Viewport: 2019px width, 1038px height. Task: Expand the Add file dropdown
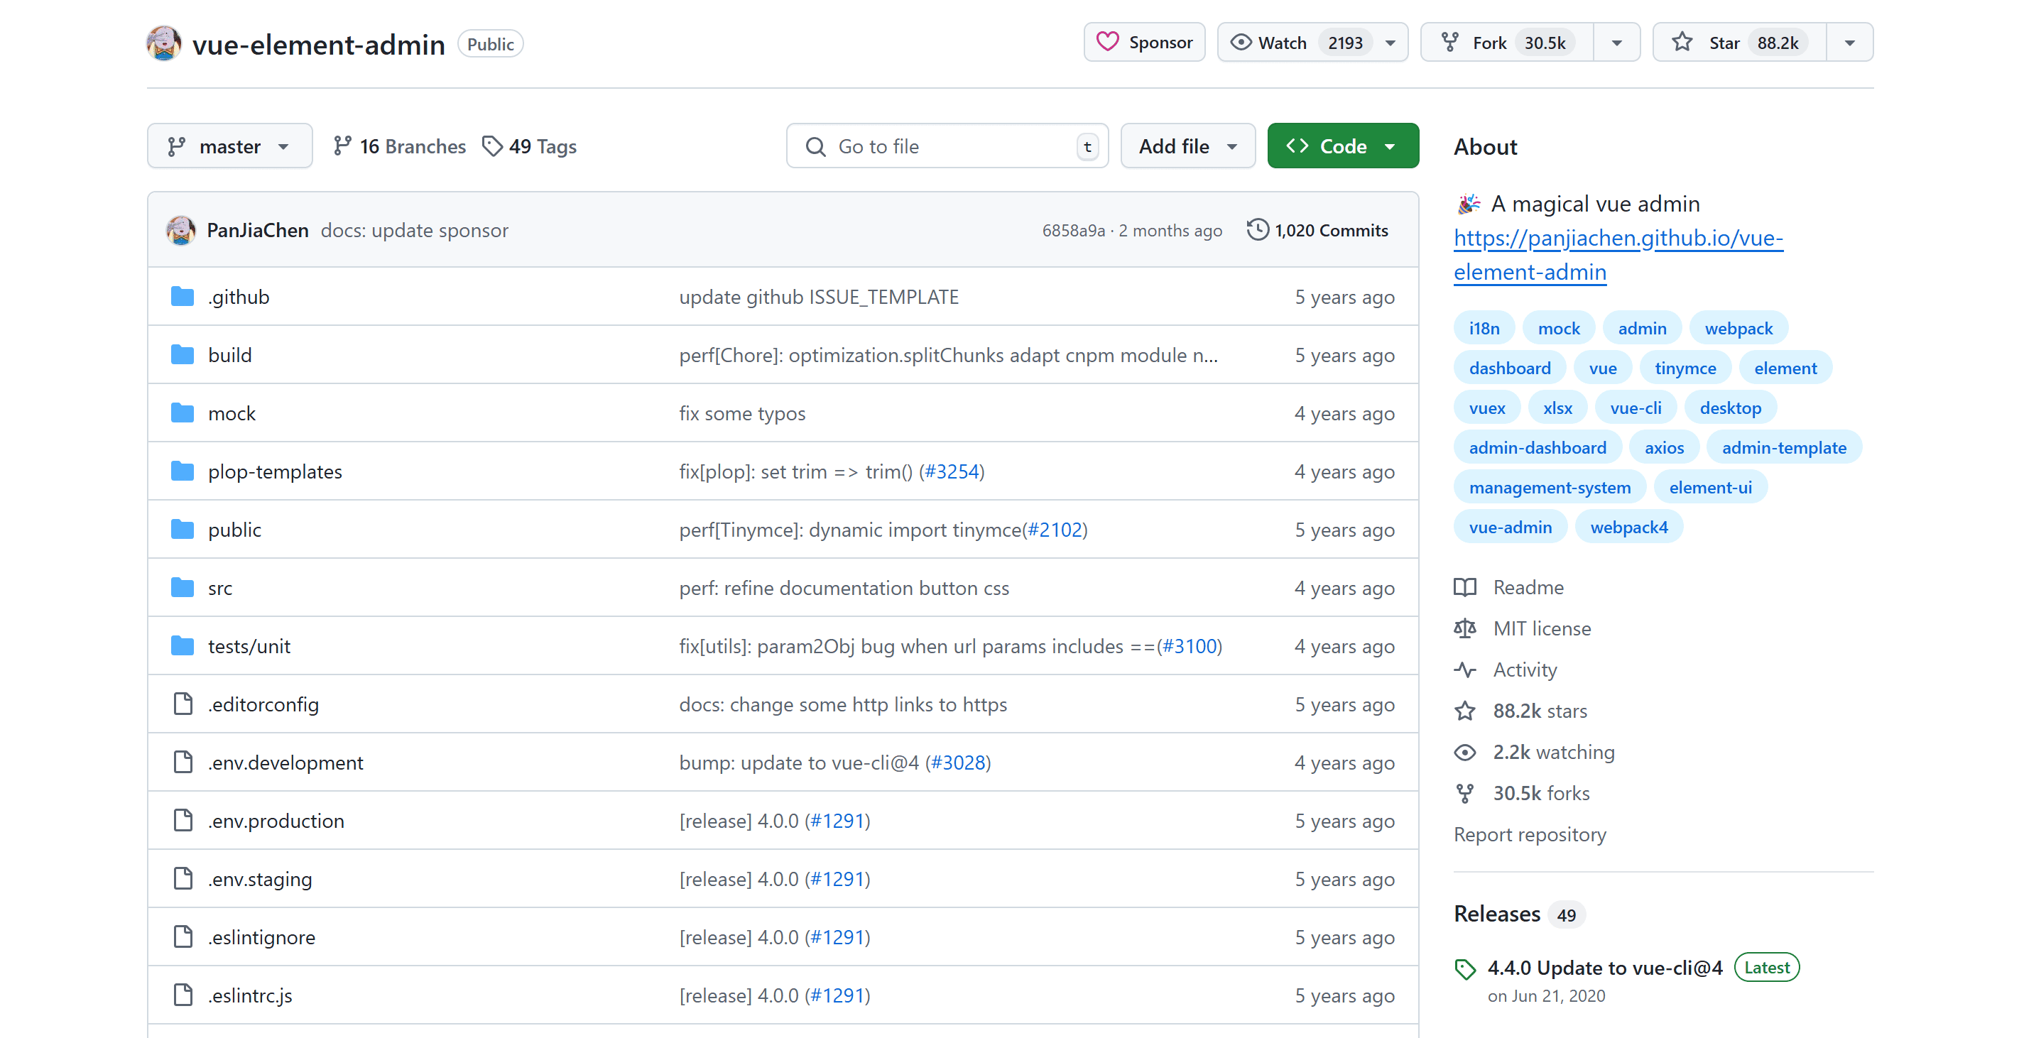click(1187, 146)
